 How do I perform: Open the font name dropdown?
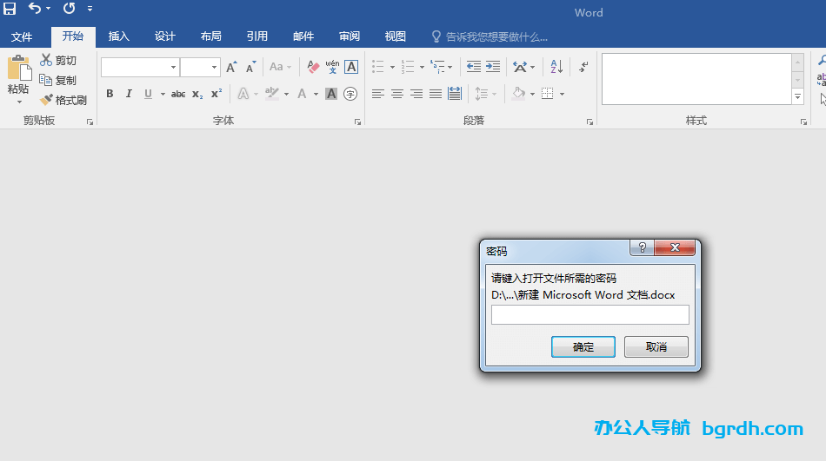pyautogui.click(x=173, y=68)
